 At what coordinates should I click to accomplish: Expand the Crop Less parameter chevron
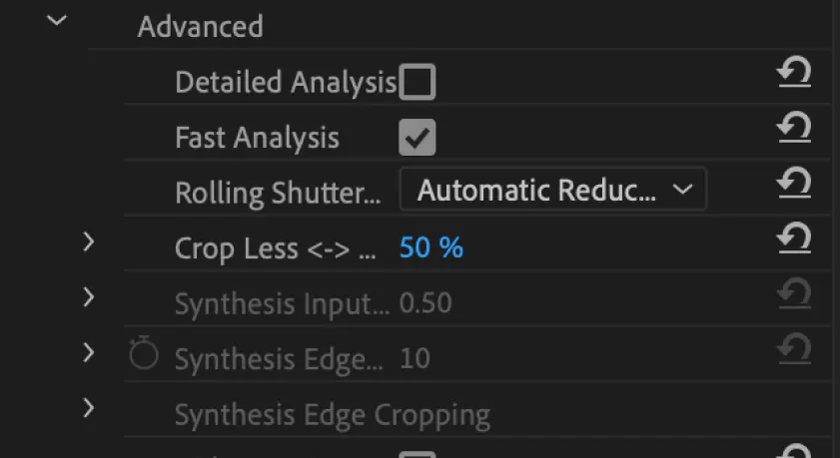(x=89, y=242)
